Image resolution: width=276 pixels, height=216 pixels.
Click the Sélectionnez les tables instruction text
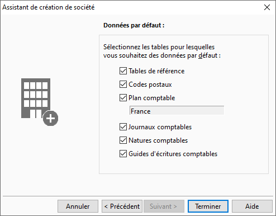point(162,51)
